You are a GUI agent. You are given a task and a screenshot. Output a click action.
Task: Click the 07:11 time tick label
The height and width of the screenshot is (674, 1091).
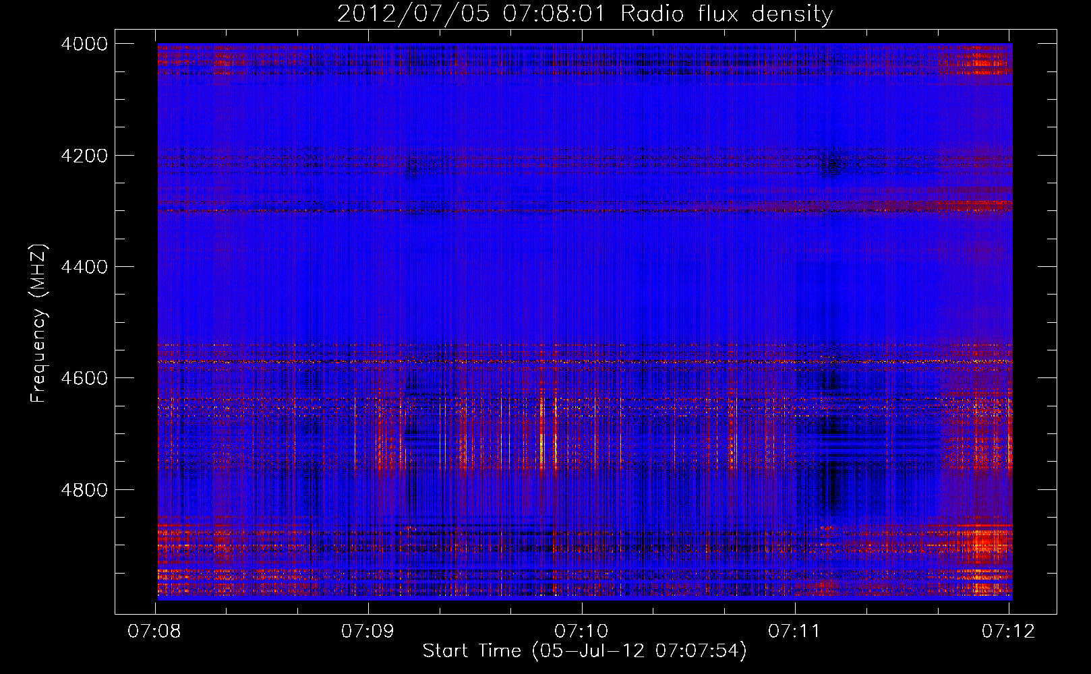795,632
